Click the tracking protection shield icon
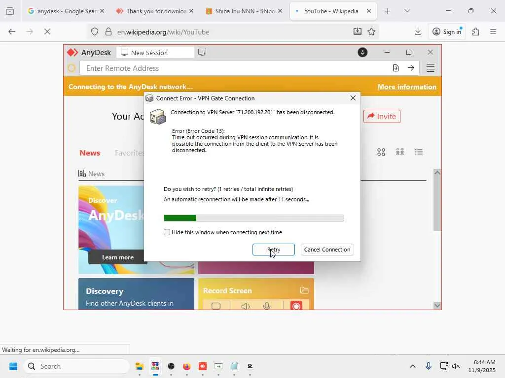 coord(94,32)
